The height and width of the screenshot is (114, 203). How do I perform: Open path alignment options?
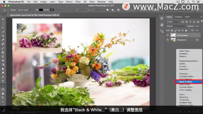pos(113,10)
